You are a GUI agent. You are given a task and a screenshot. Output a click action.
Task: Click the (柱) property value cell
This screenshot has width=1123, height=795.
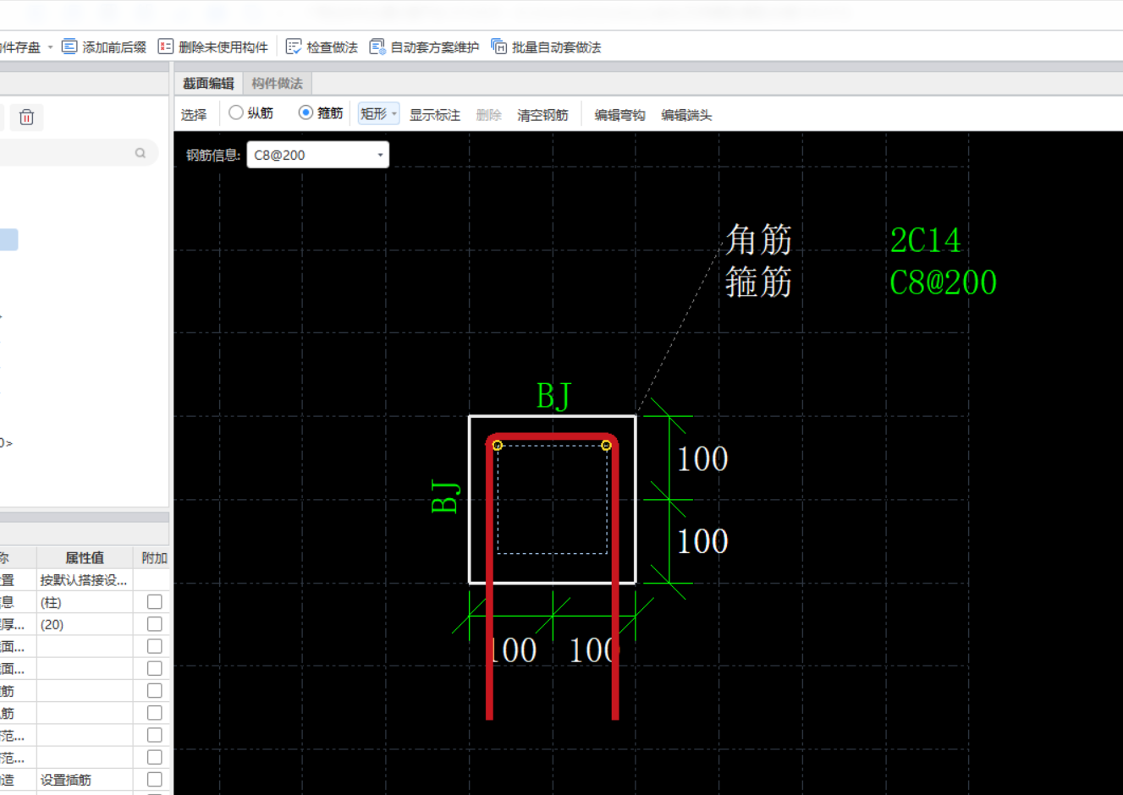tap(84, 602)
